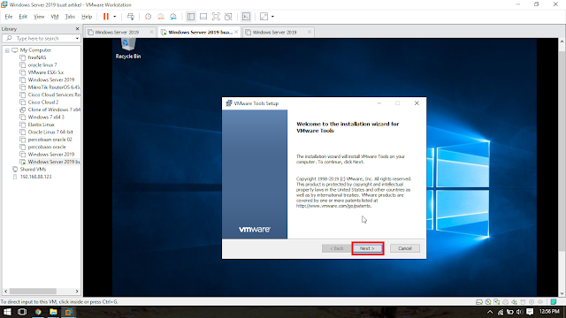566x318 pixels.
Task: Click Cancel in VMware Tools Setup
Action: pos(405,248)
